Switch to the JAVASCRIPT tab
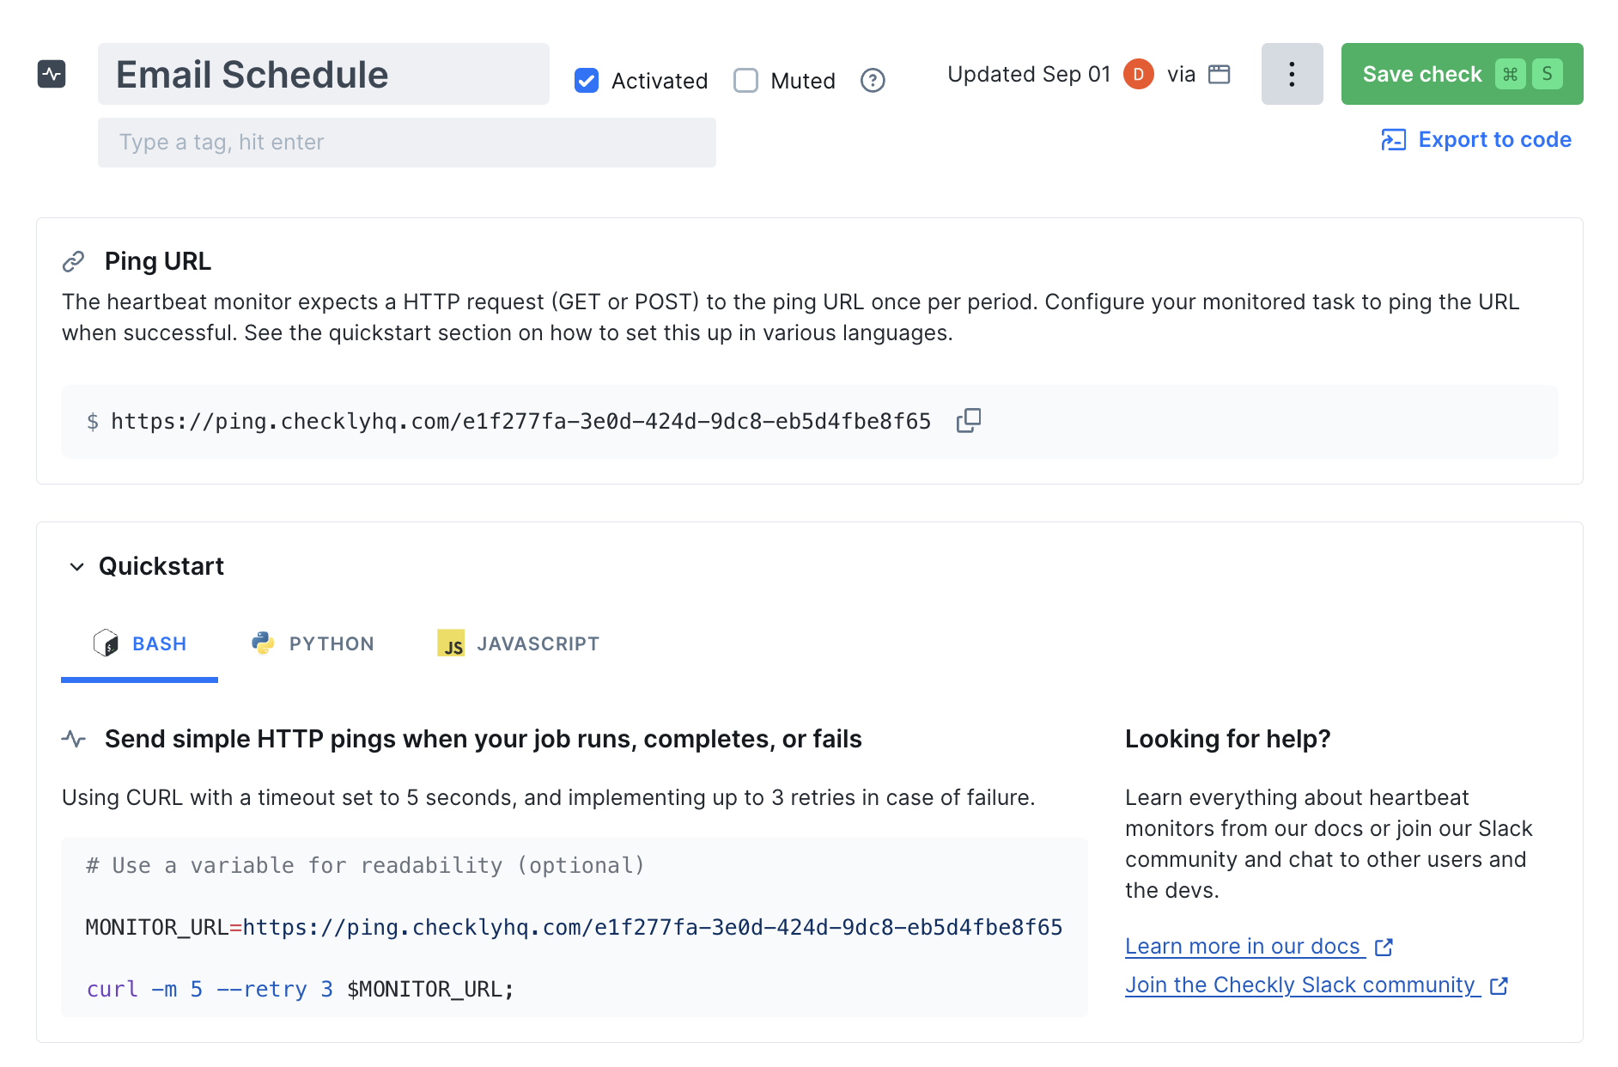Image resolution: width=1618 pixels, height=1067 pixels. coord(519,643)
